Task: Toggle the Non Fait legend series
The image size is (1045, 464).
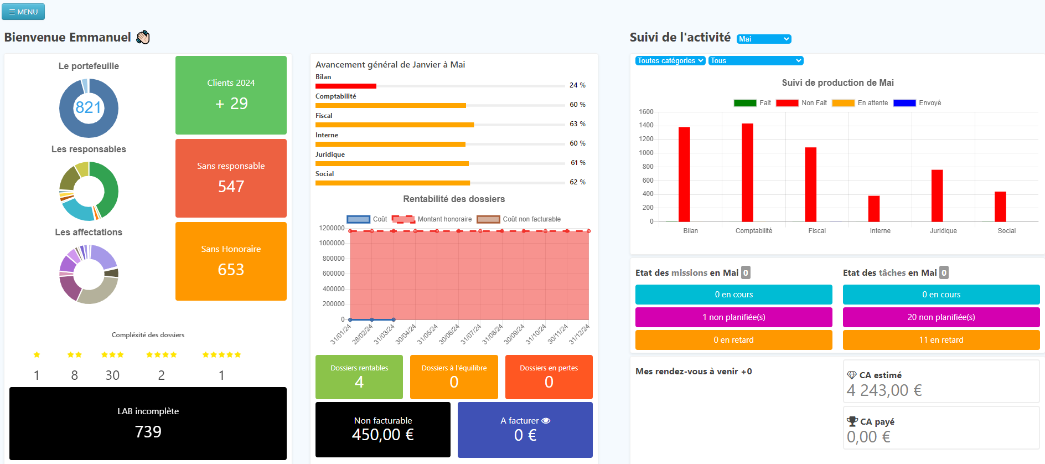Action: click(801, 103)
